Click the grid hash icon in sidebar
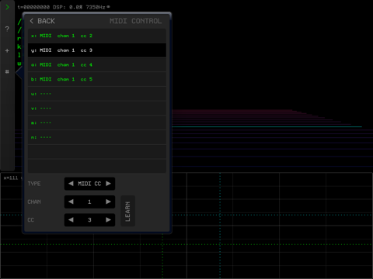 coord(7,71)
